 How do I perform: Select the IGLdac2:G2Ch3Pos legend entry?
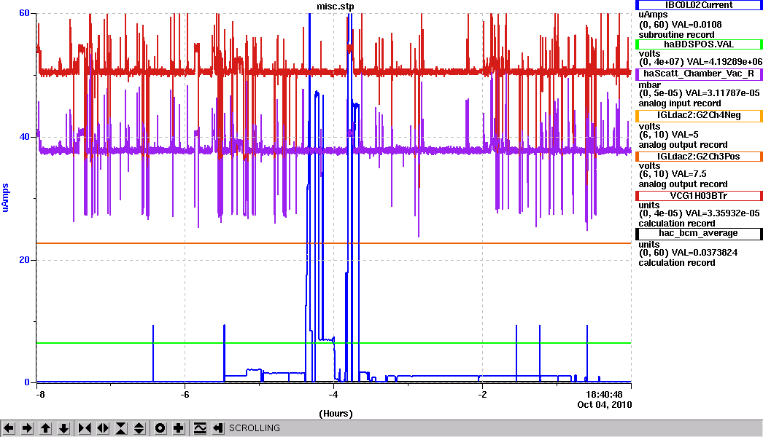pos(699,157)
